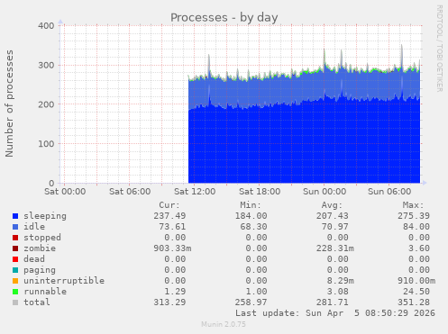This screenshot has width=448, height=334.
Task: Click runnable average value 3.08
Action: (337, 292)
